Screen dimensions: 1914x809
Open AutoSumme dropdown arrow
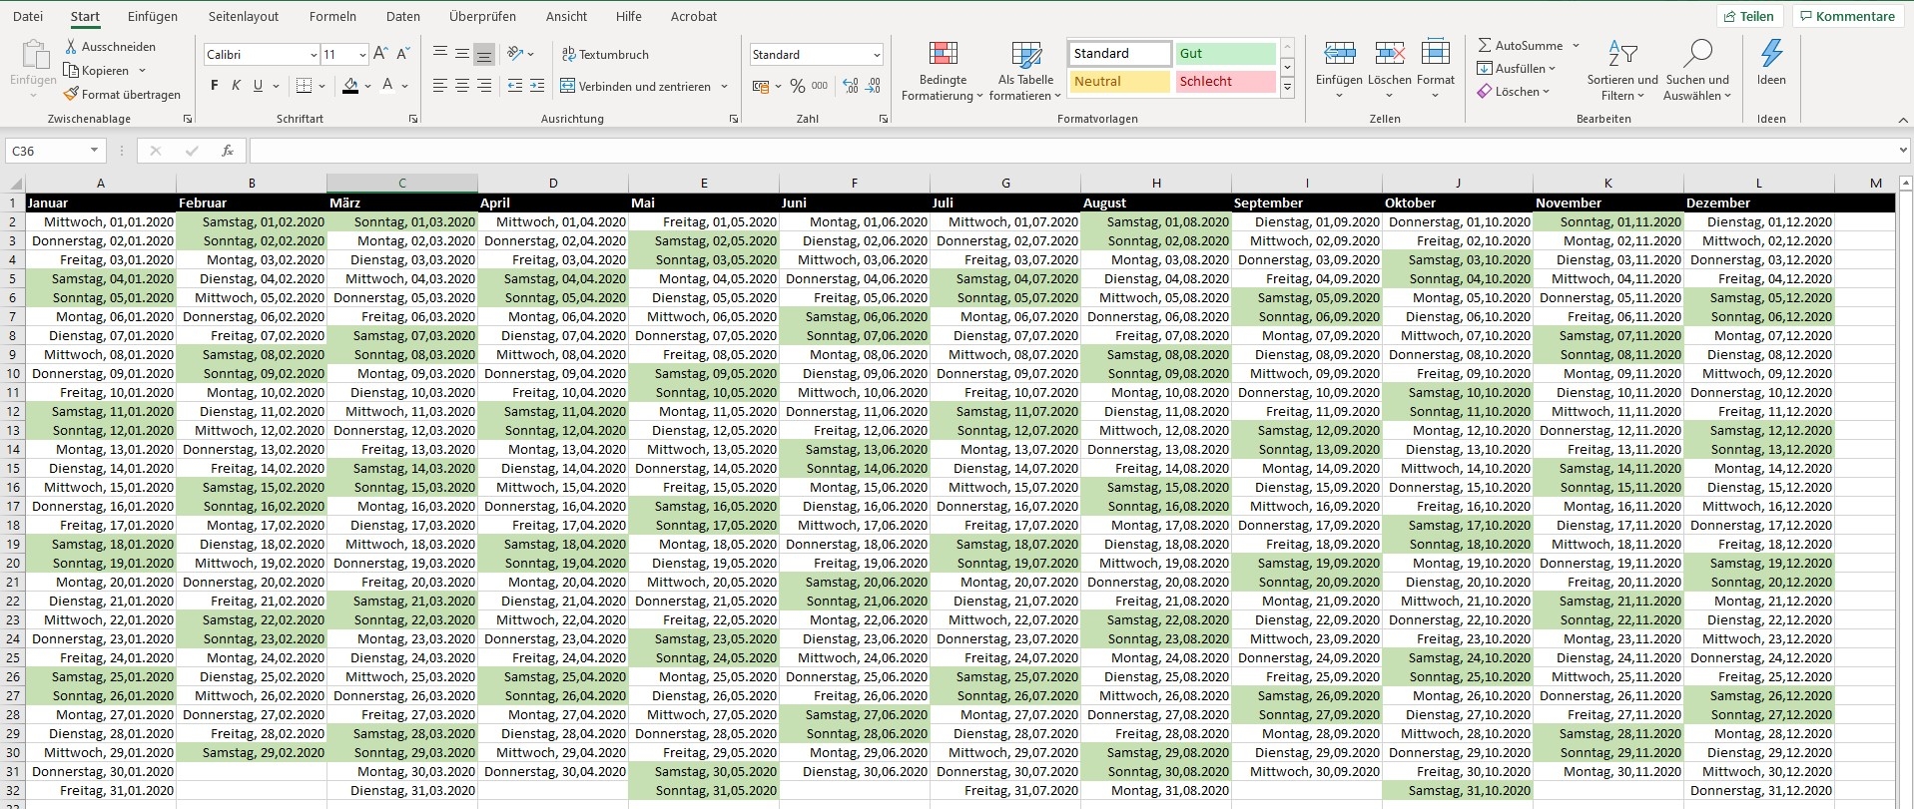(1576, 46)
